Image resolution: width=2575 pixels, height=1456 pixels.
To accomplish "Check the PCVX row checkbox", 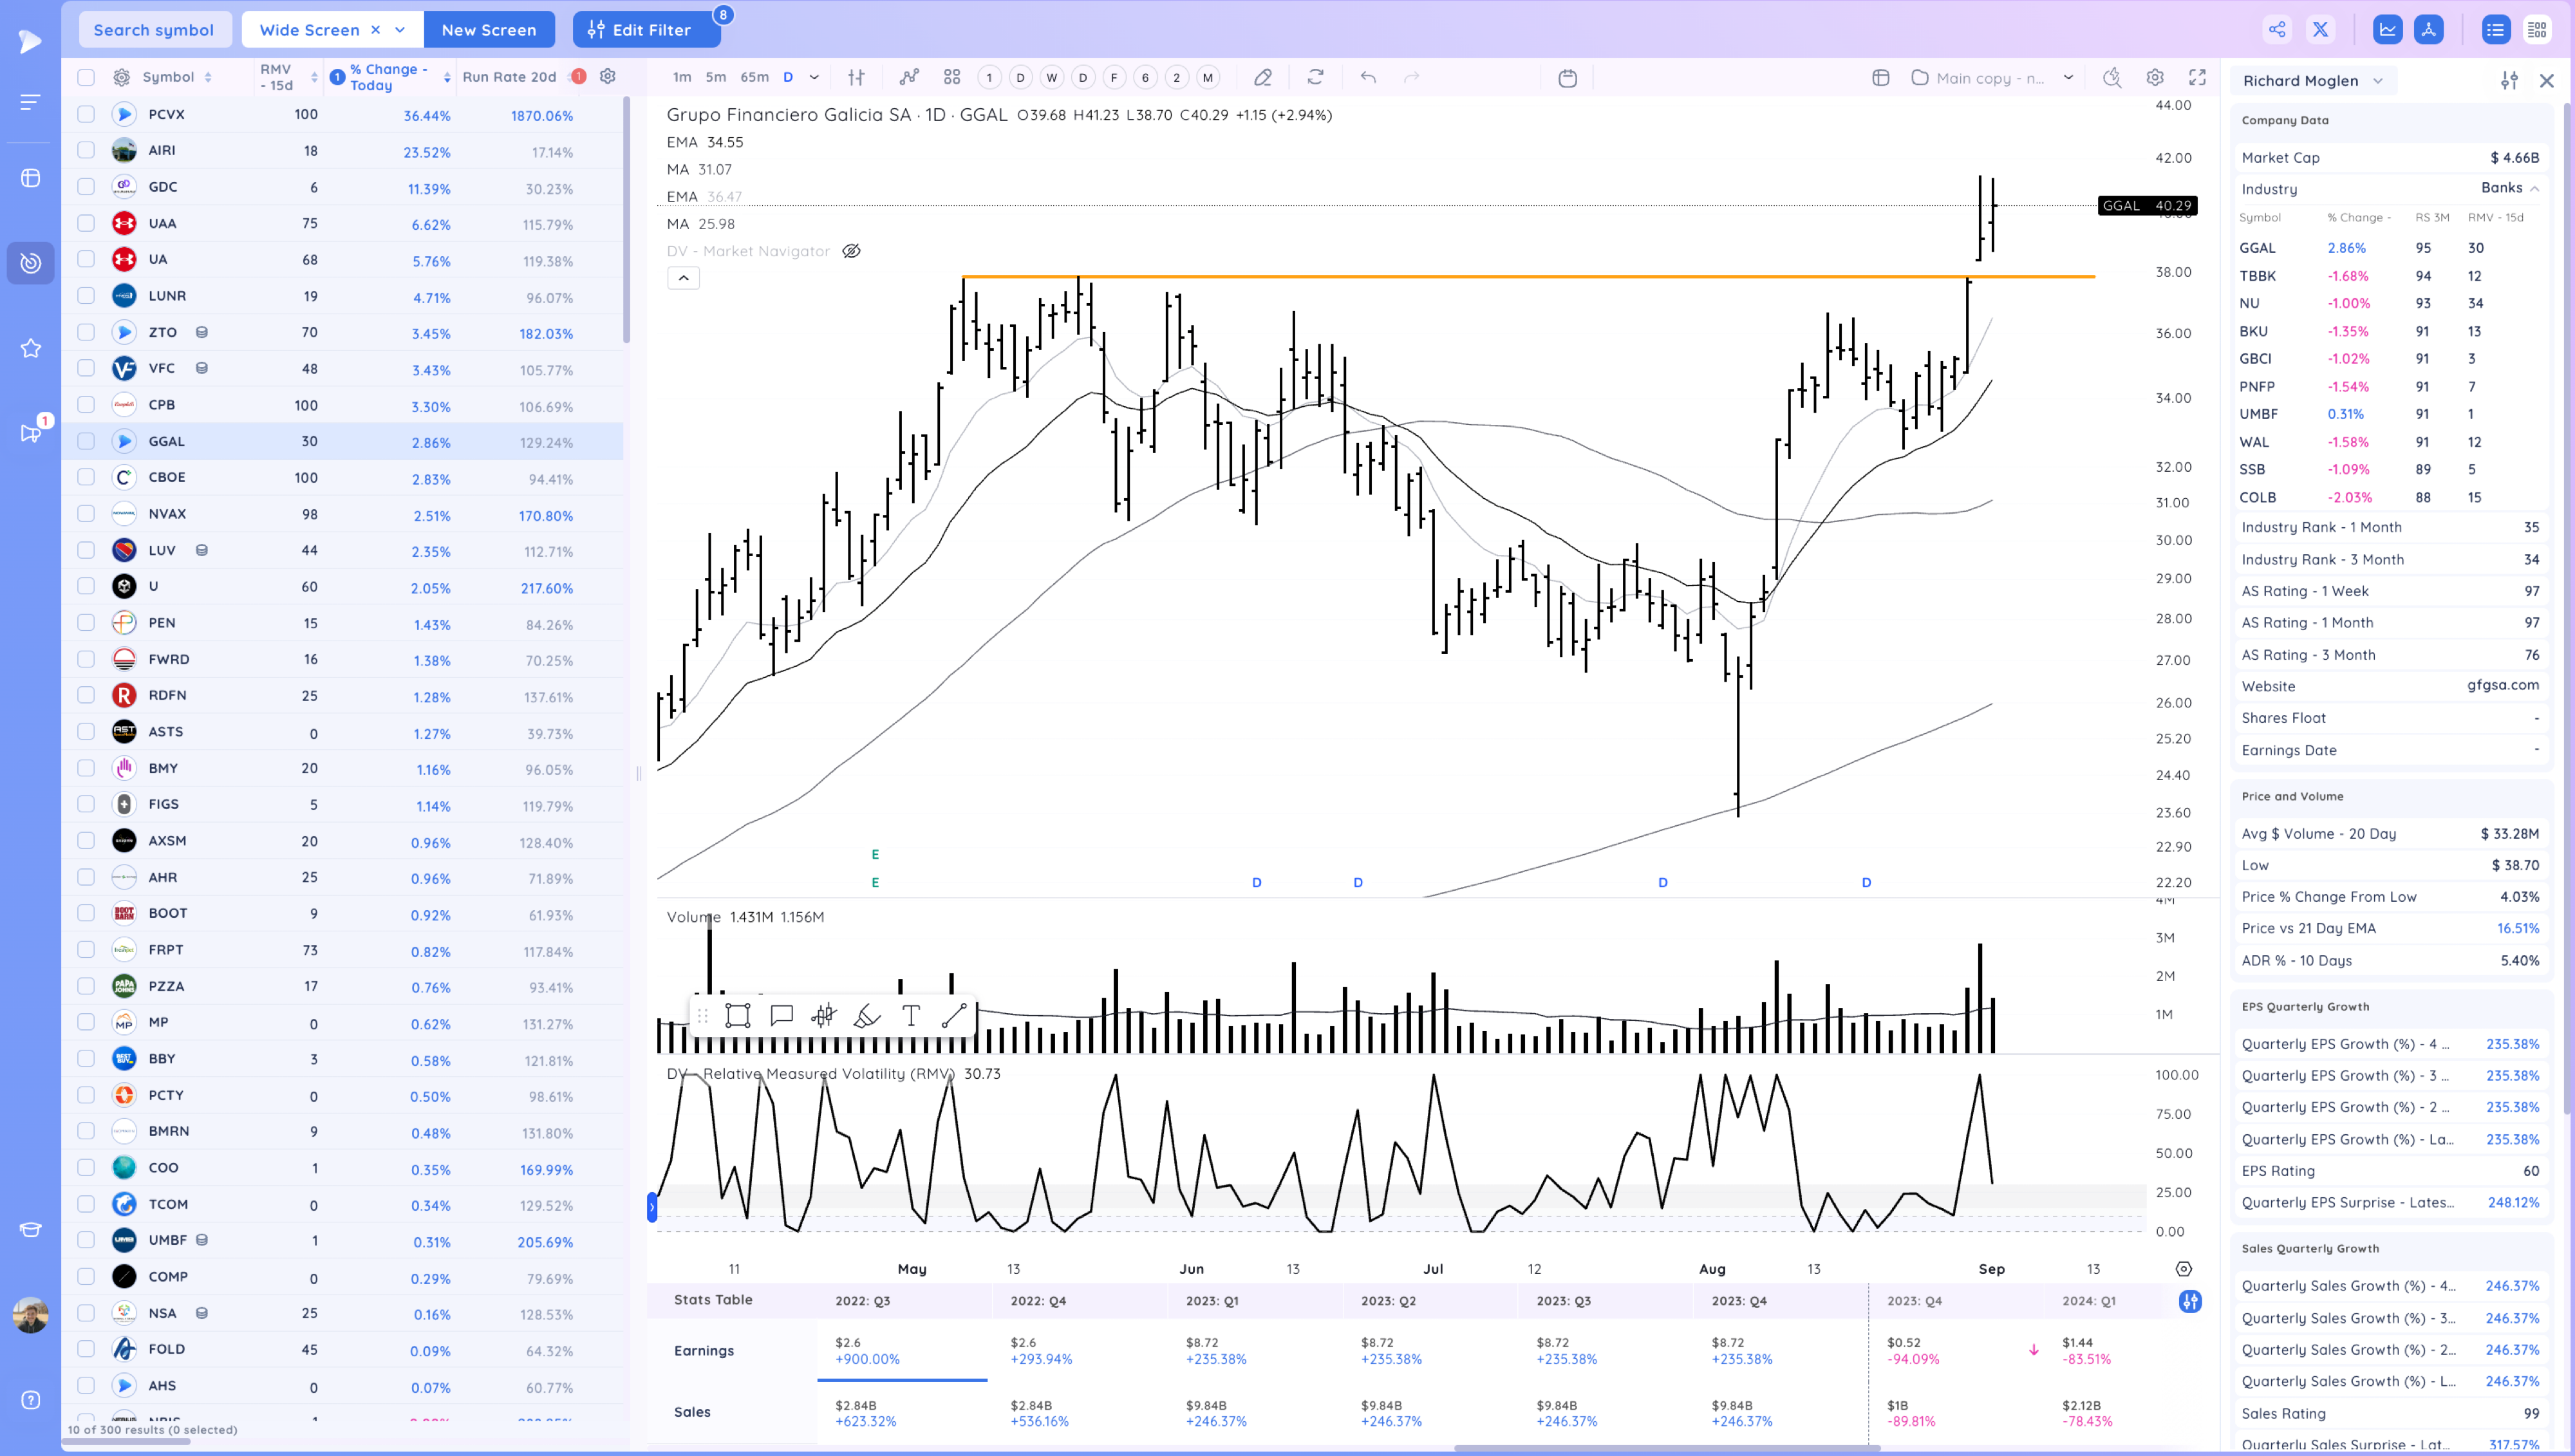I will 86,114.
